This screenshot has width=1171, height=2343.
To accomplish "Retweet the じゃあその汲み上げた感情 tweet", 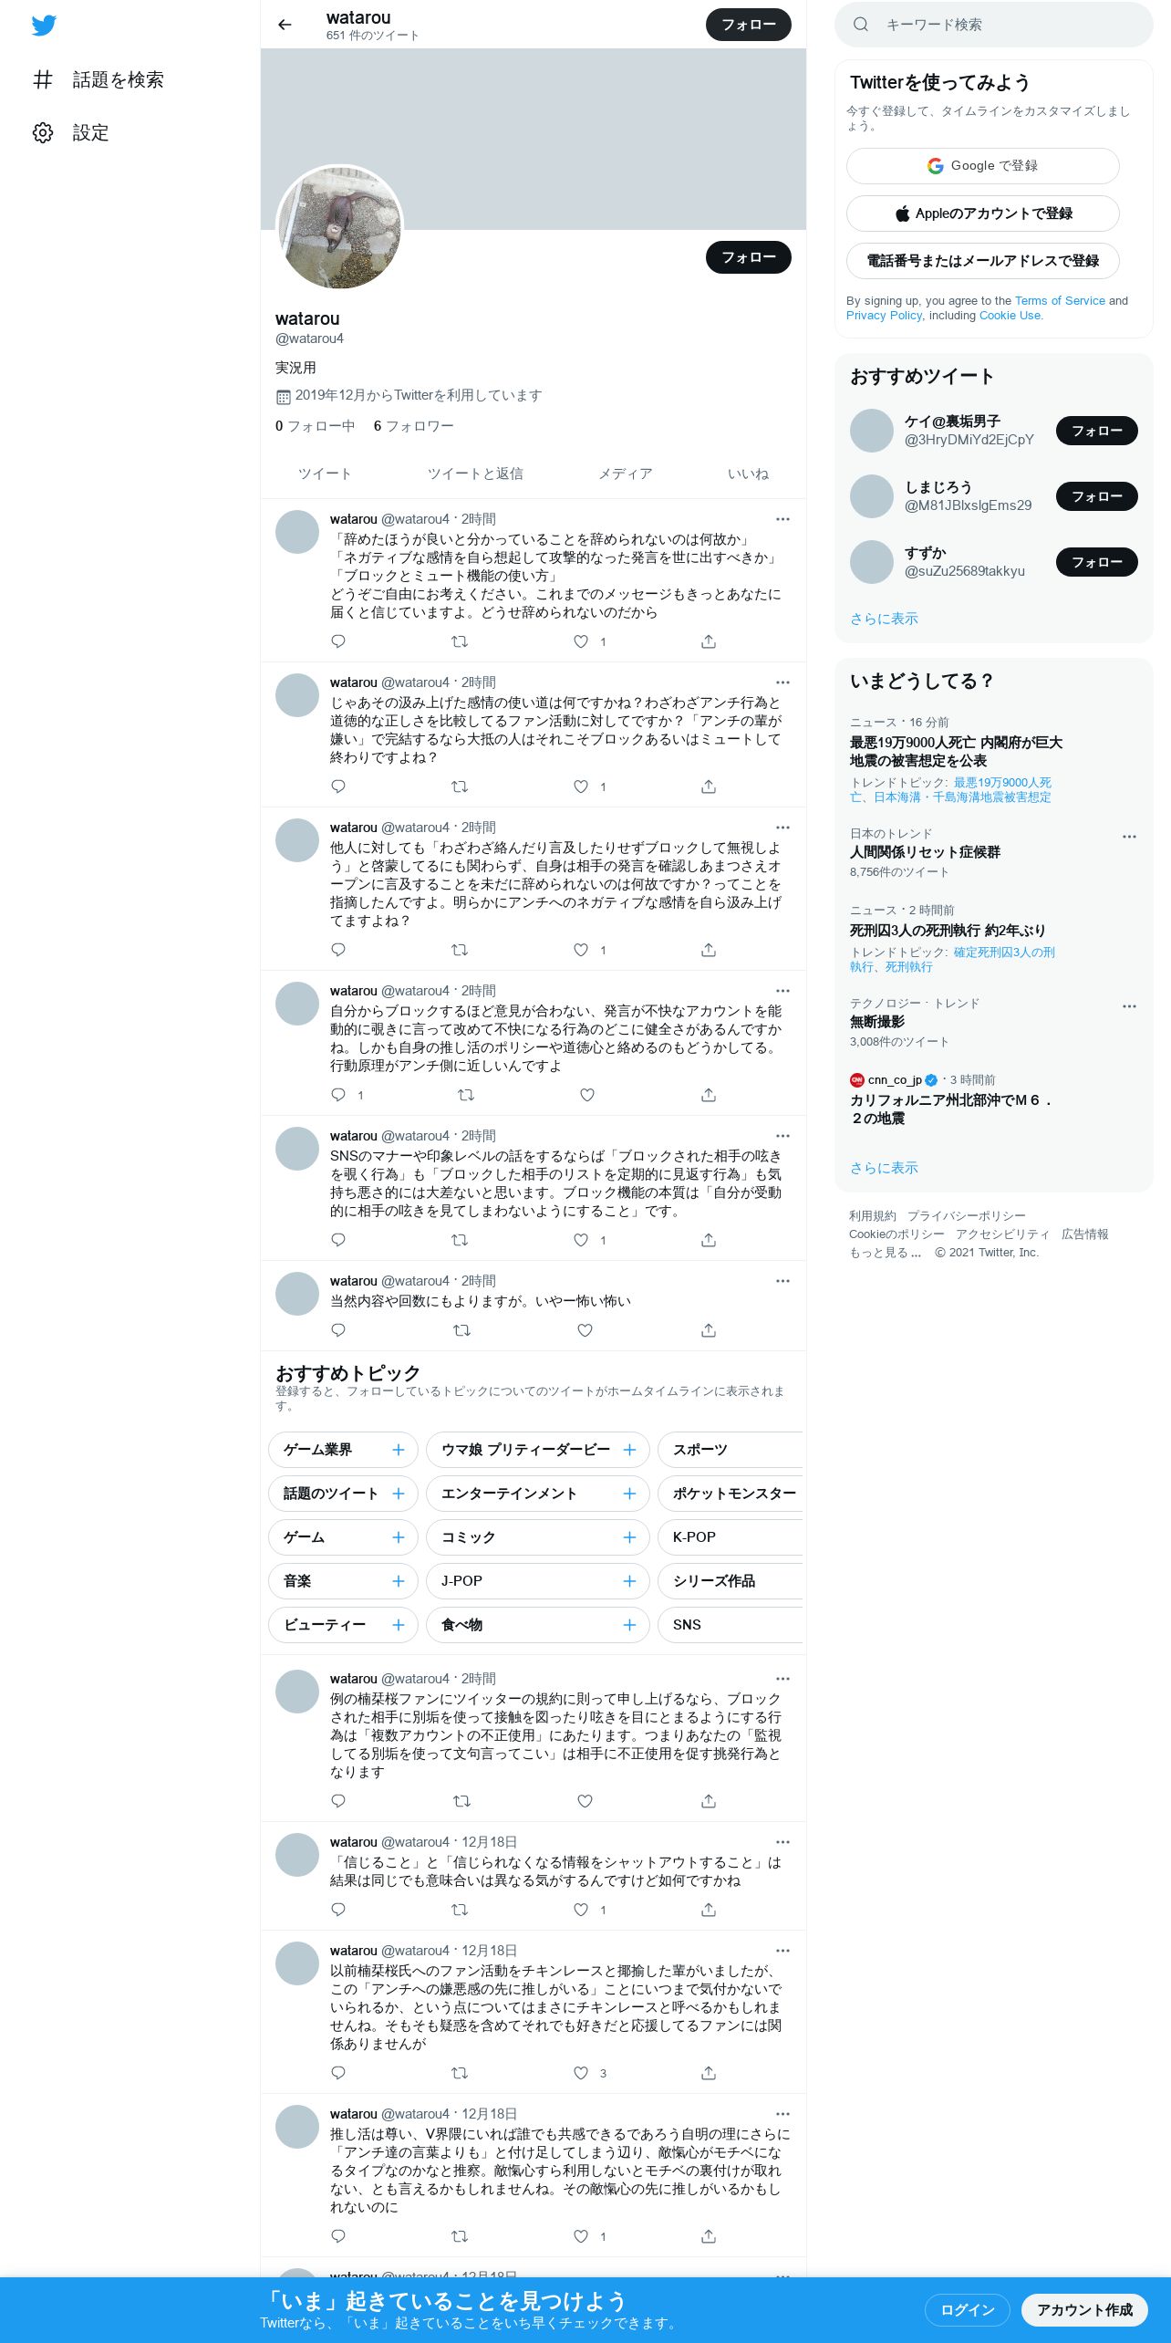I will point(460,786).
